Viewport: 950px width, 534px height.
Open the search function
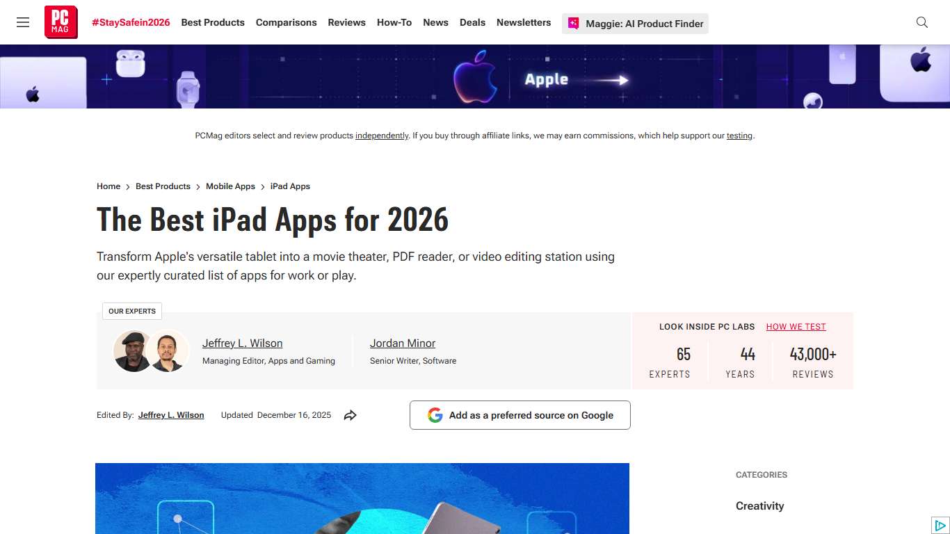pos(921,22)
